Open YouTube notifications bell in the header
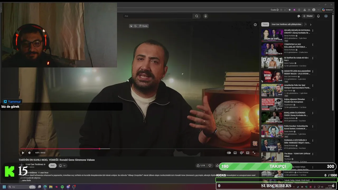Screen dimensions: 338x190 318,16
